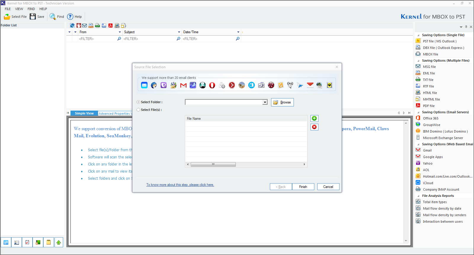The width and height of the screenshot is (474, 255).
Task: Click the Browse button
Action: coord(282,102)
